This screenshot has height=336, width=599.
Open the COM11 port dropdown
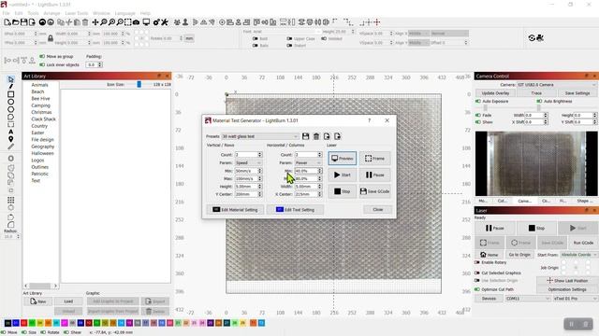coord(528,299)
